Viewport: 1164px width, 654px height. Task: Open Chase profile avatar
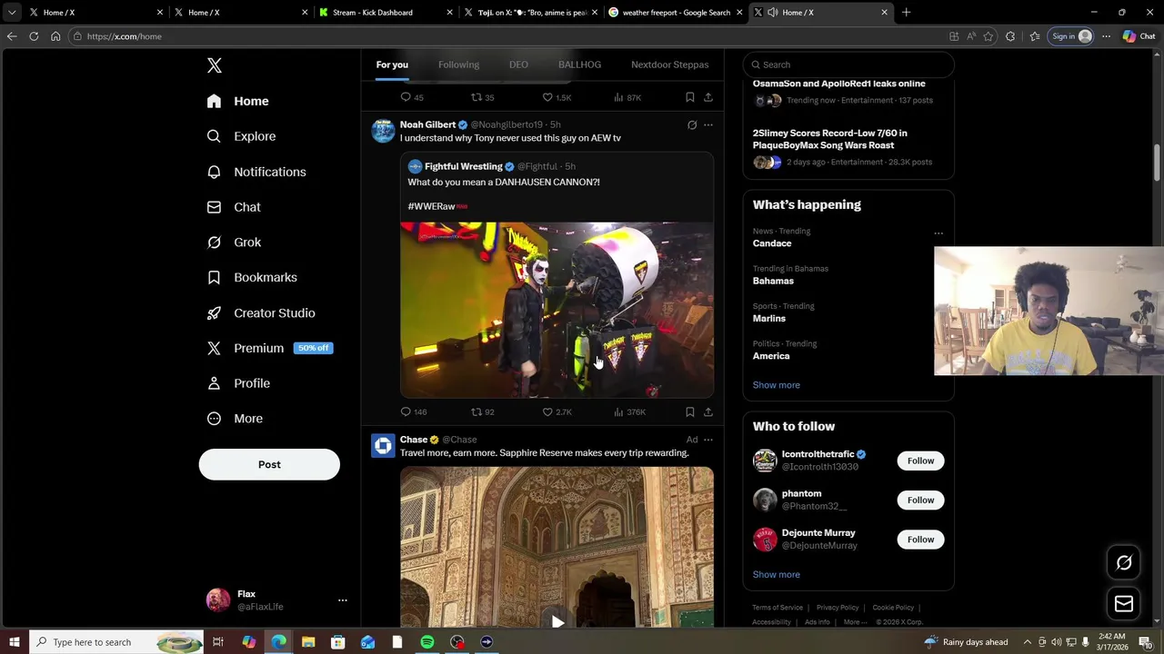coord(383,446)
